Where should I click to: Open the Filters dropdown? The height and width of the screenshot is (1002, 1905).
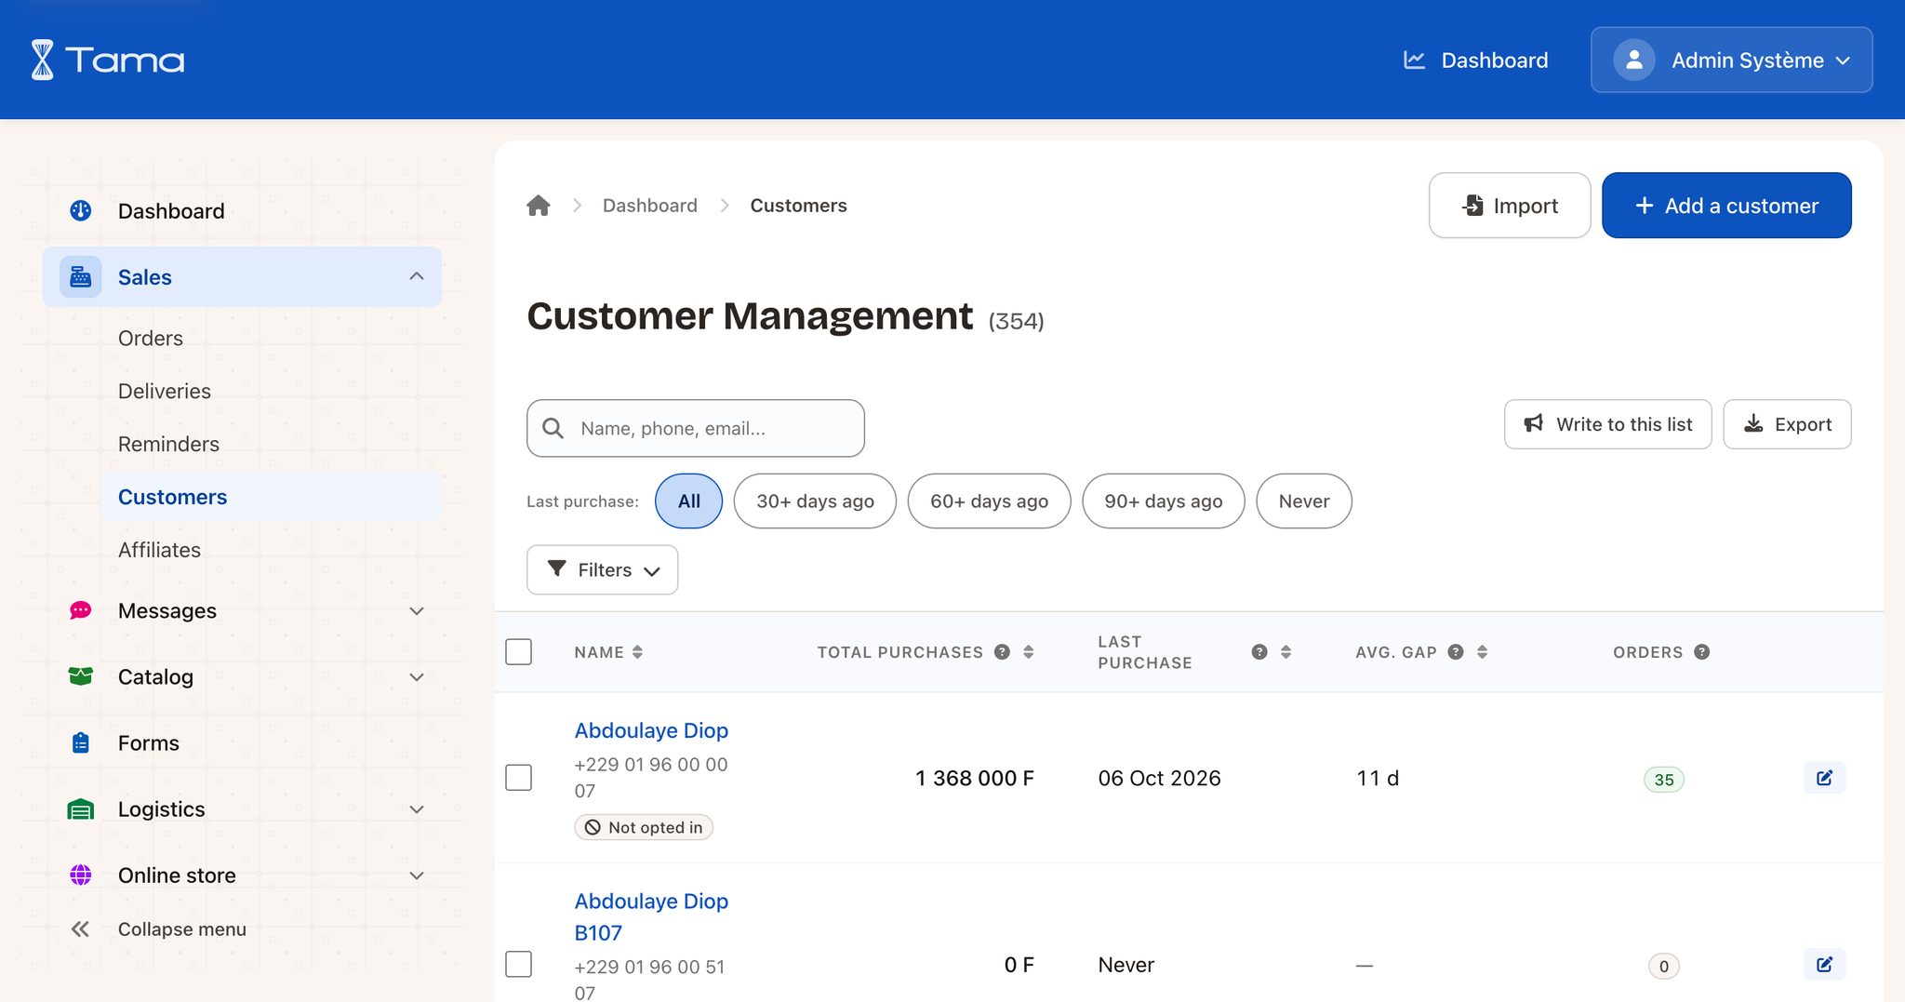603,570
